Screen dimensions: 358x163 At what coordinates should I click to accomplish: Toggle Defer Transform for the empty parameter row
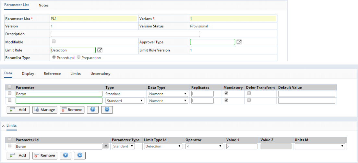pyautogui.click(x=249, y=100)
